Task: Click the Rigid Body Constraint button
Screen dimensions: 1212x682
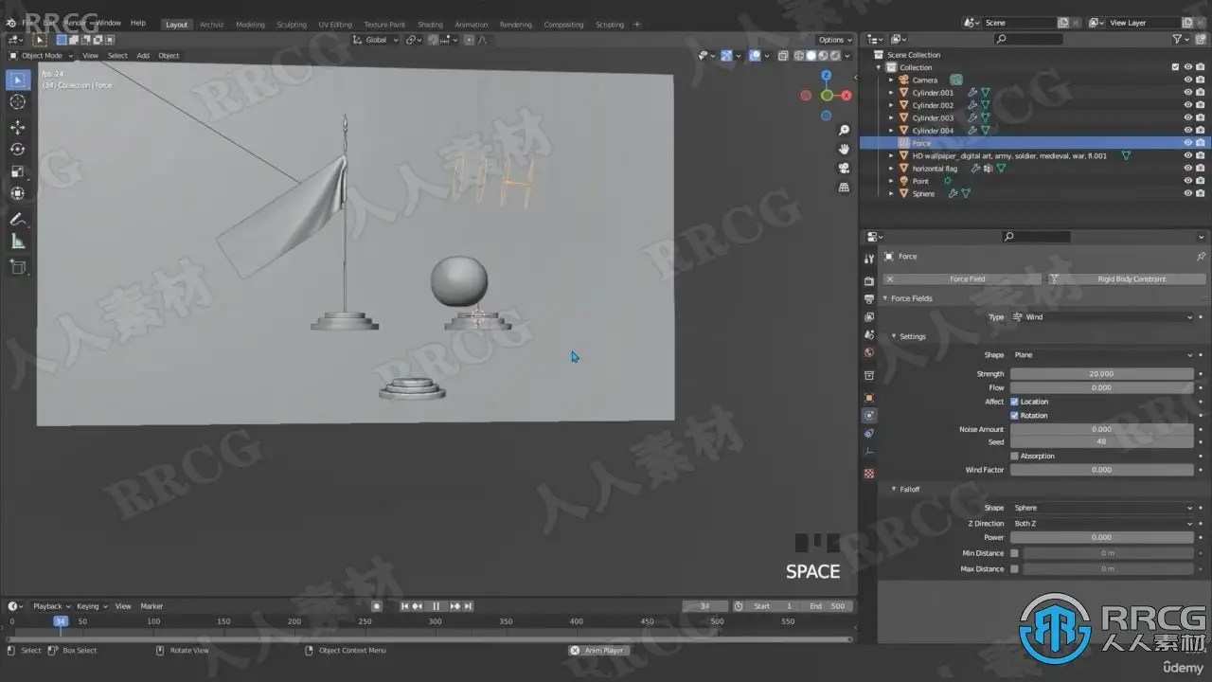Action: pyautogui.click(x=1126, y=279)
